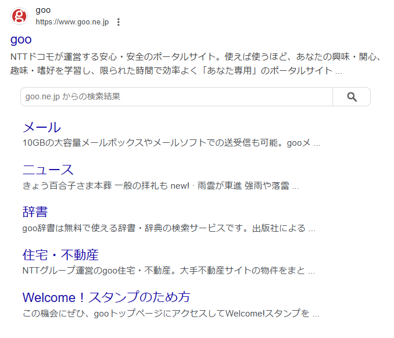Click the https://www.goo.ne.jp URL text

[x=72, y=22]
